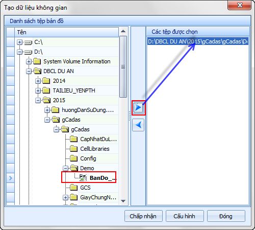
Task: Select the CellLibraries folder icon
Action: pos(74,149)
